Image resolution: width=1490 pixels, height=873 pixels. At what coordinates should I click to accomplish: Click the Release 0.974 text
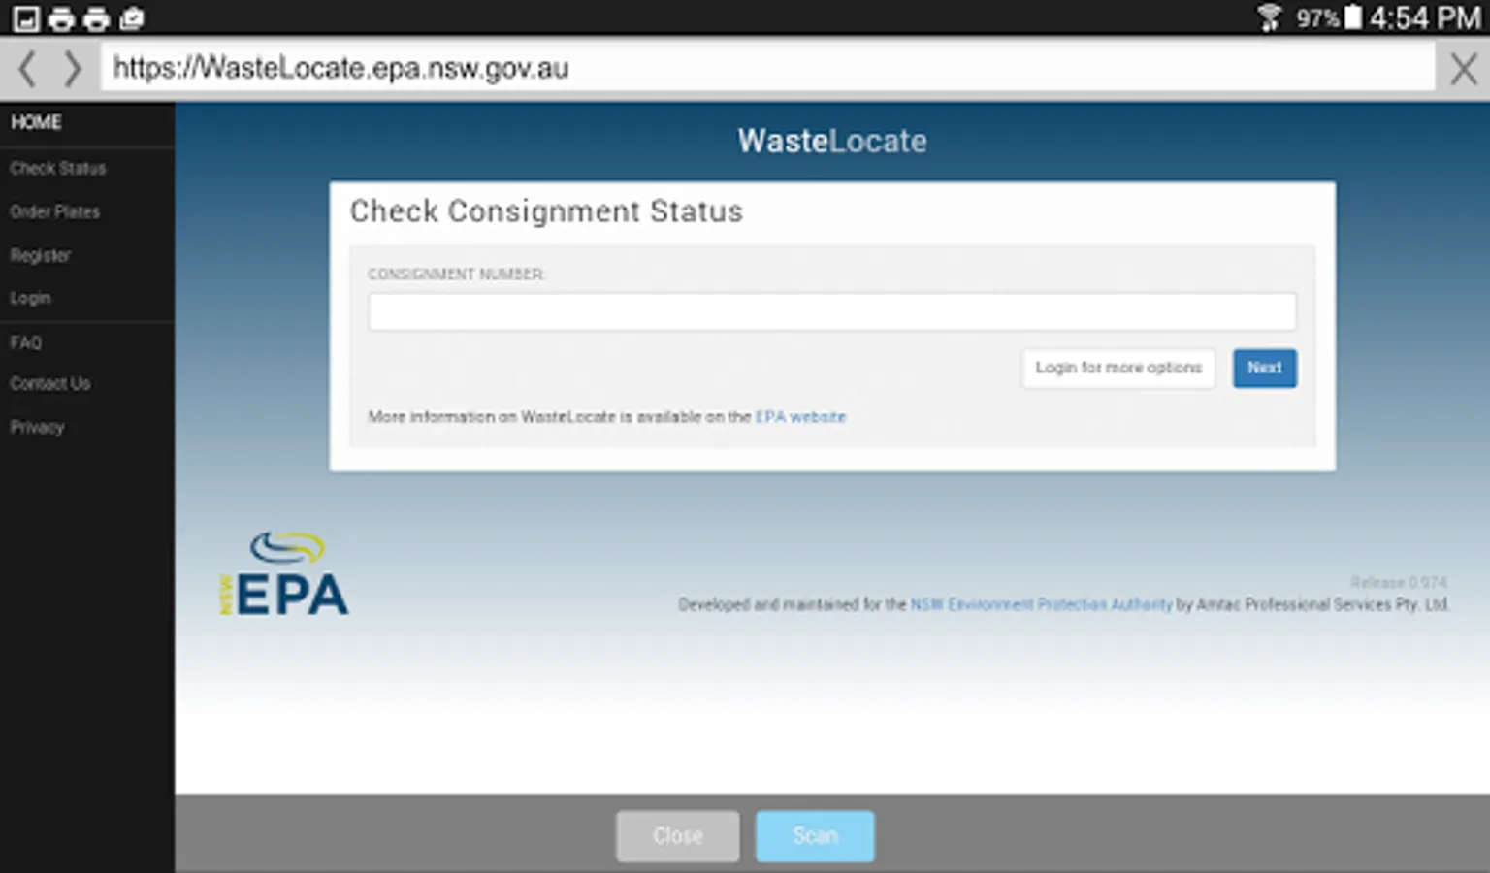pyautogui.click(x=1398, y=582)
